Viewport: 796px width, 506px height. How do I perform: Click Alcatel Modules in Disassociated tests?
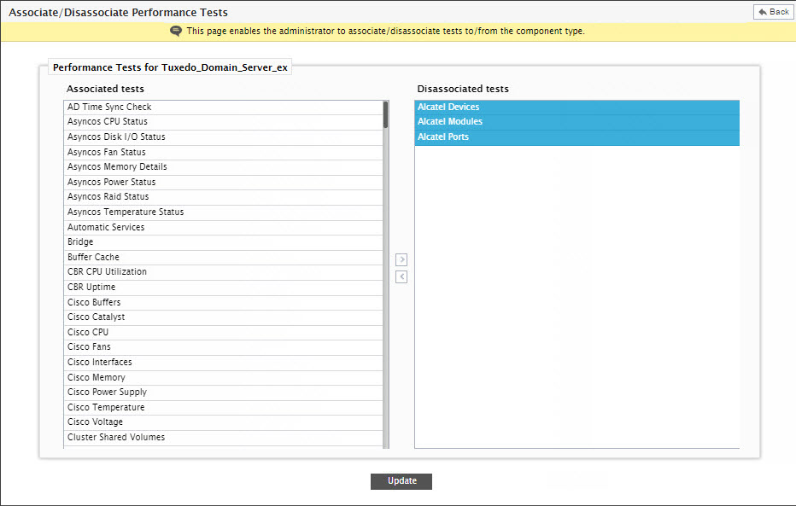coord(577,122)
